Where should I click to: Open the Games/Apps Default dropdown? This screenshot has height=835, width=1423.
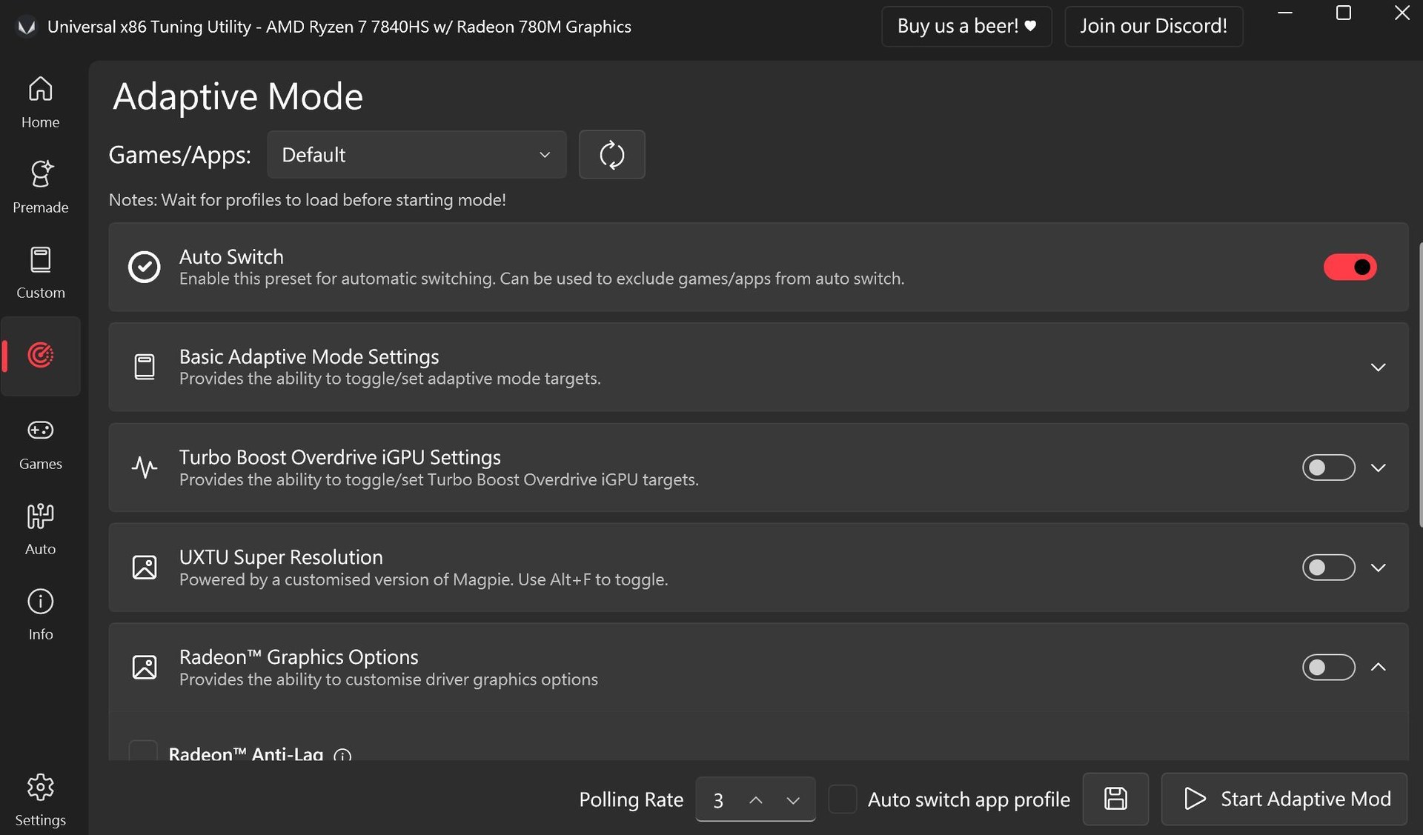point(417,155)
